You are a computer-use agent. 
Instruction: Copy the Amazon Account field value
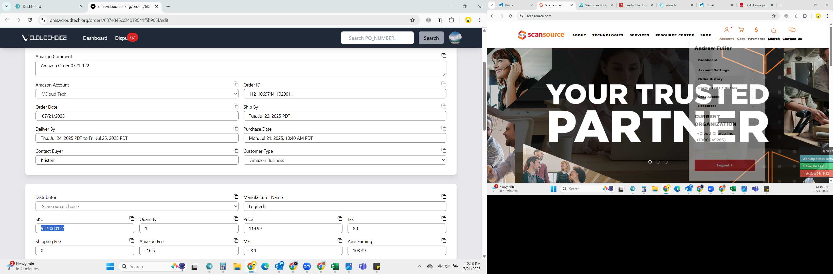coord(236,84)
